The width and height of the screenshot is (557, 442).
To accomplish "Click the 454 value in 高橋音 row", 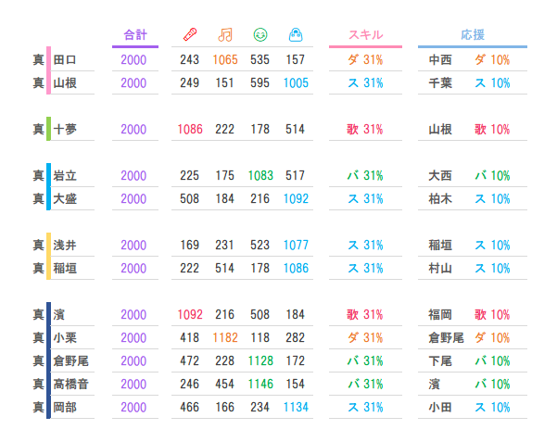I will click(x=224, y=384).
